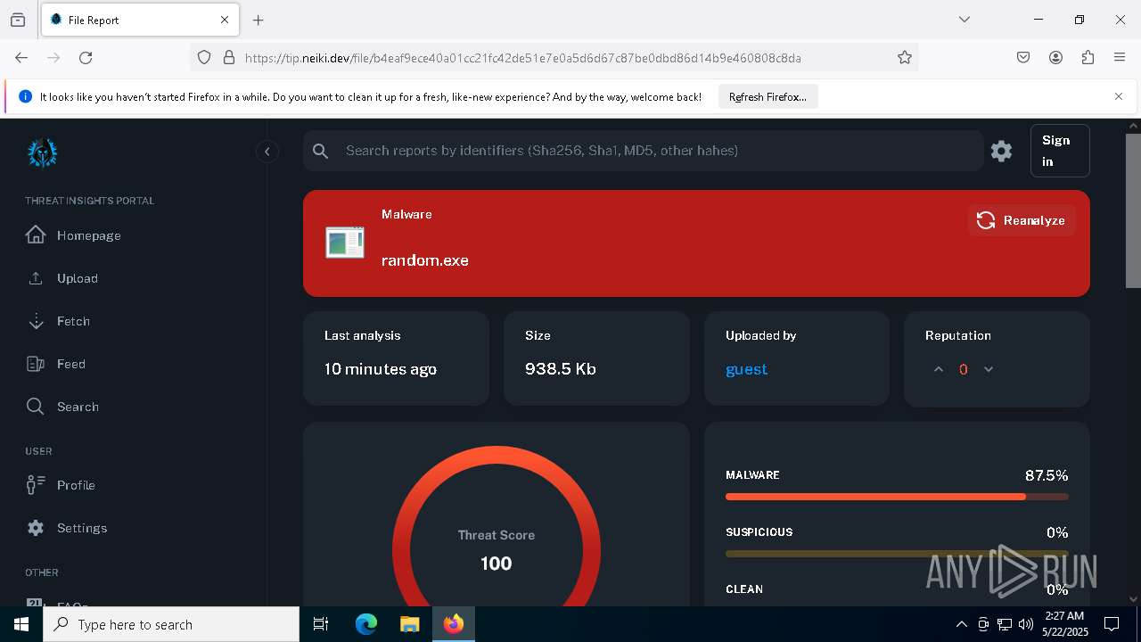
Task: Open Homepage in sidebar
Action: tap(73, 235)
